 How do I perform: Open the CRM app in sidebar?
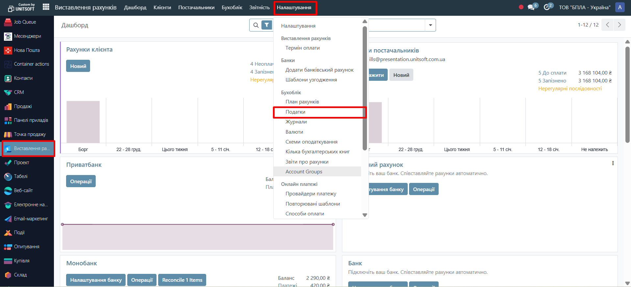click(8, 92)
